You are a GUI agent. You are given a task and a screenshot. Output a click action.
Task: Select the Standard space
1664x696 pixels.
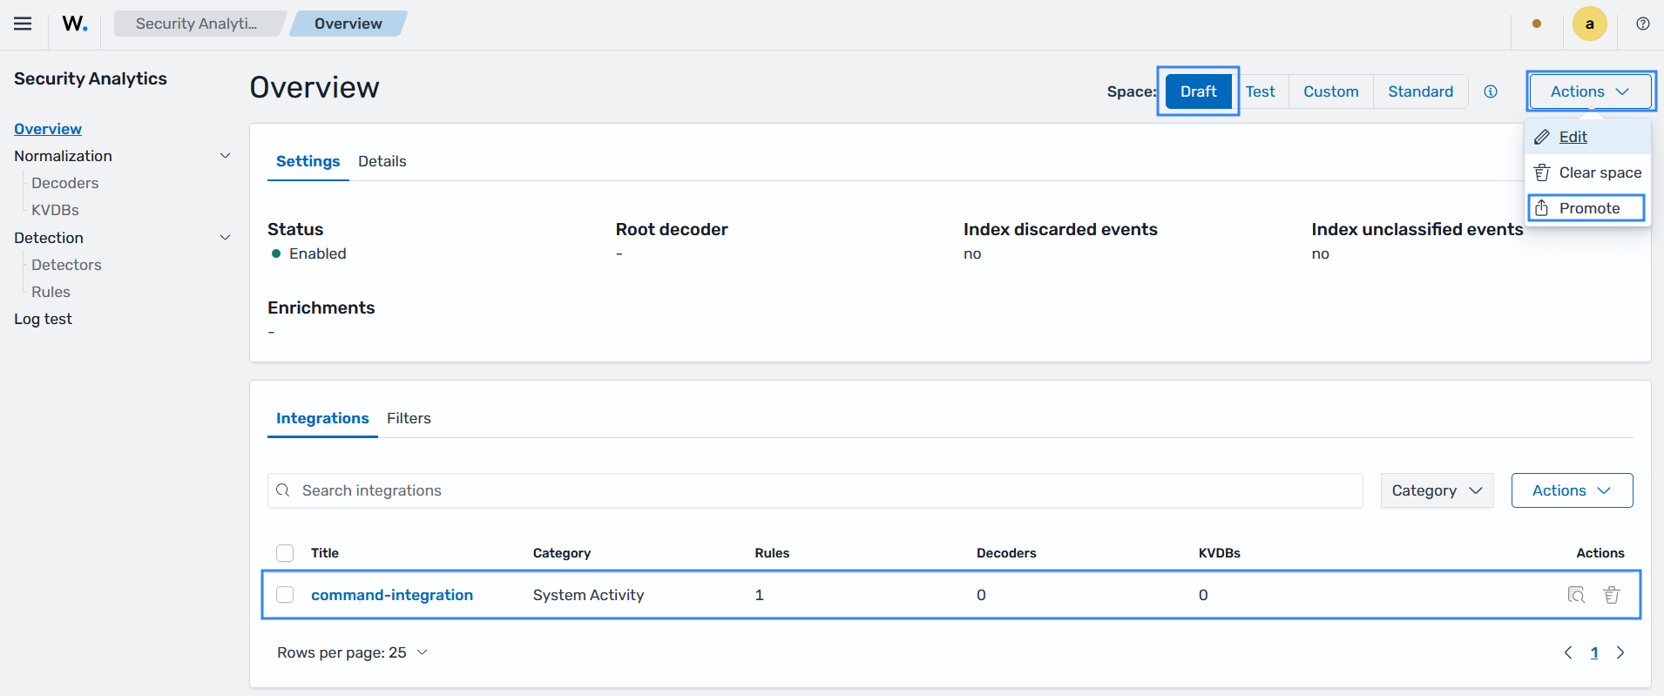tap(1420, 91)
